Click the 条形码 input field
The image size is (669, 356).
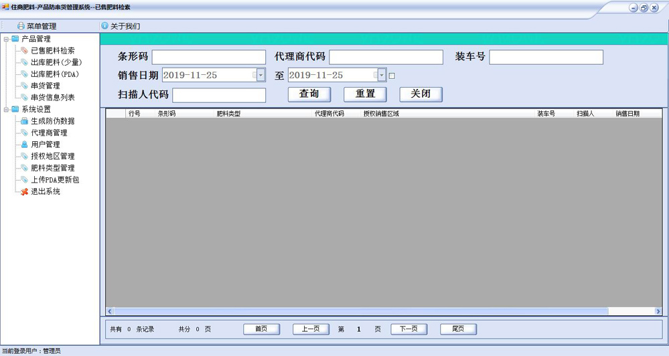click(x=209, y=58)
